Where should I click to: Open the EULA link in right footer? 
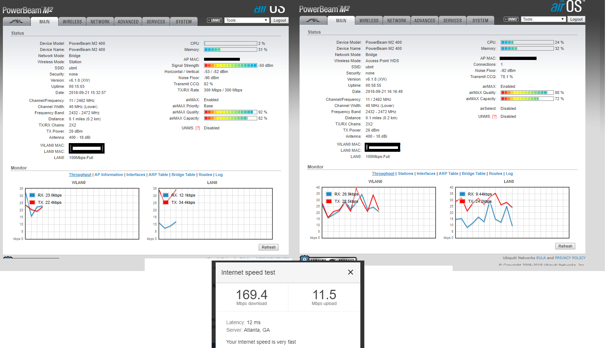[541, 258]
